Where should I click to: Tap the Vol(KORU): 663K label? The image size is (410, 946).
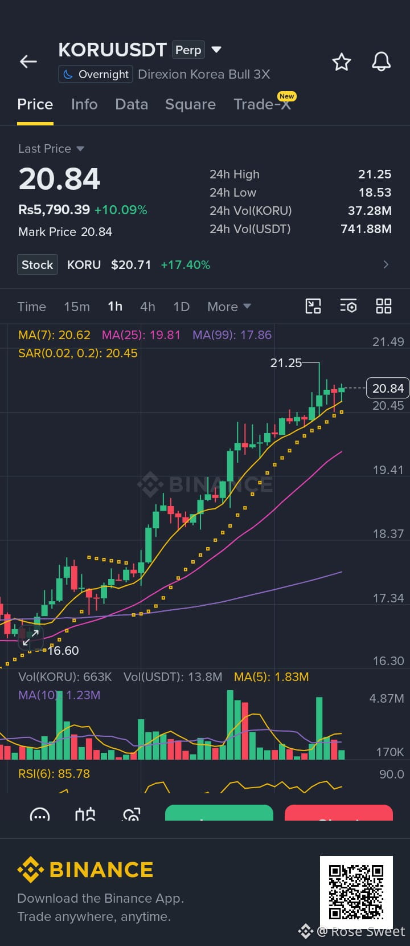(x=65, y=677)
